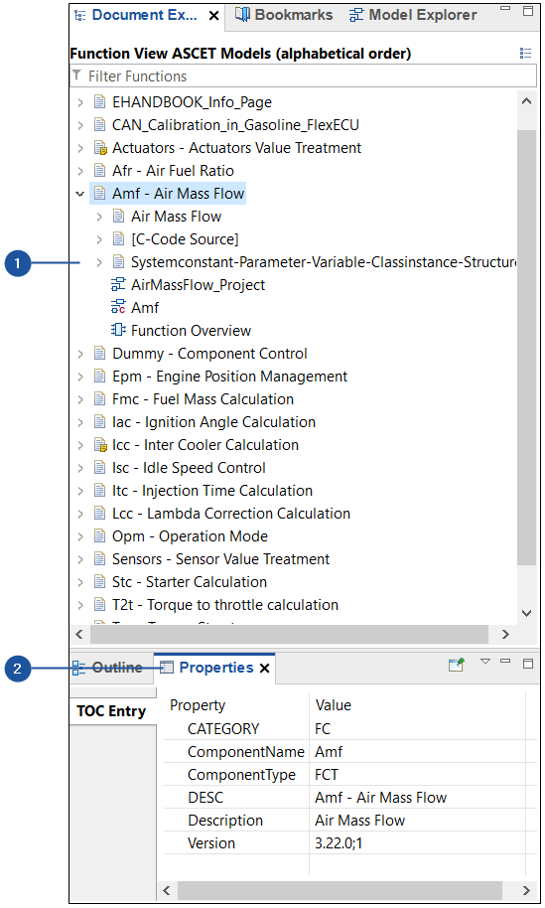
Task: Select Lcc - Lambda Correction Calculation
Action: pos(231,514)
